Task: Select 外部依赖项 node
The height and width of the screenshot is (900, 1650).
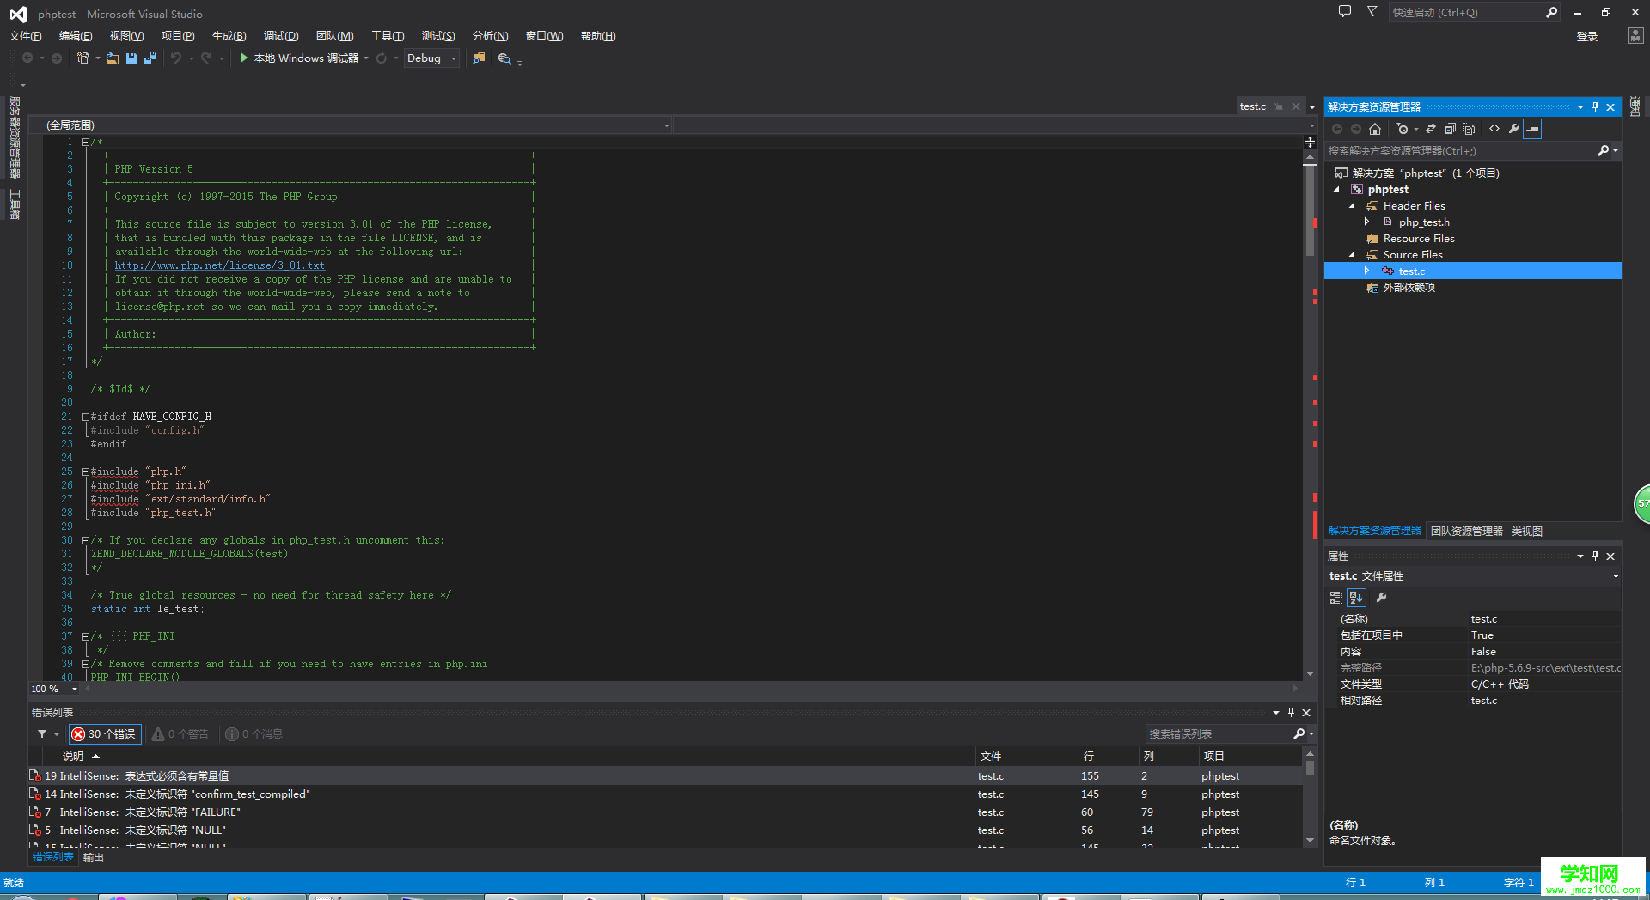Action: [x=1409, y=288]
